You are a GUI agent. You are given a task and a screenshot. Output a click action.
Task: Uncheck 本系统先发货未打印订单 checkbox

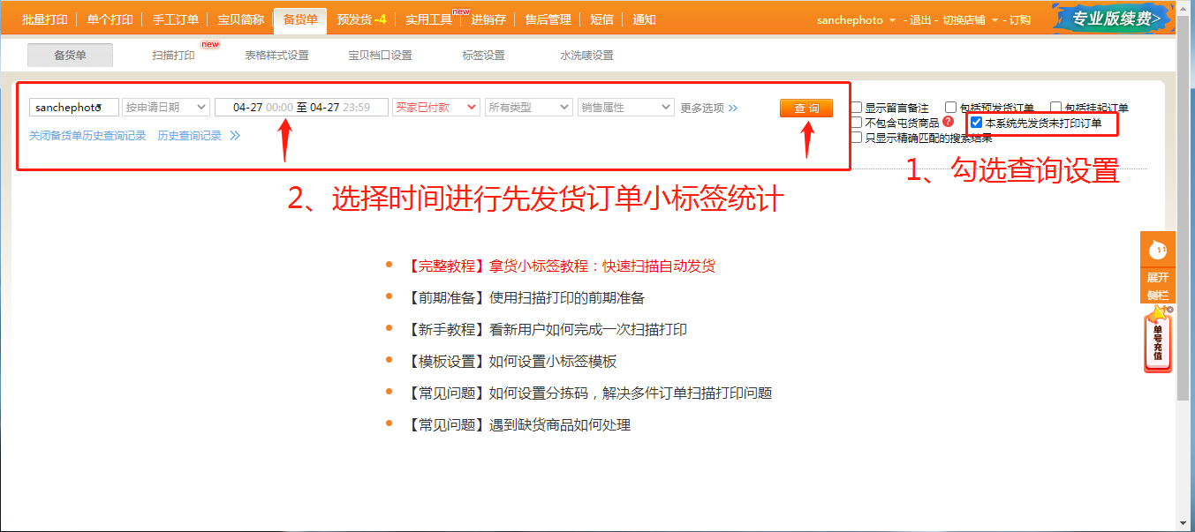977,123
